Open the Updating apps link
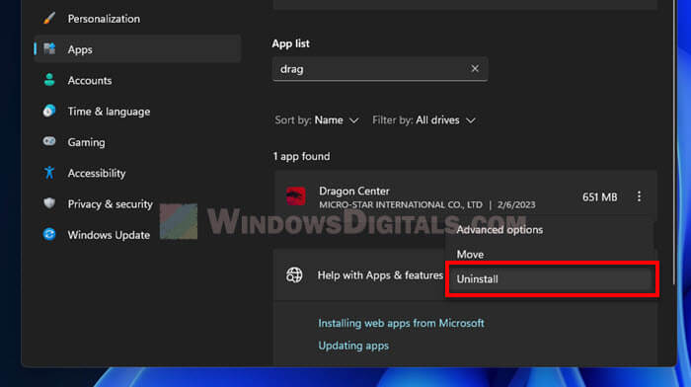The width and height of the screenshot is (691, 387). pos(353,346)
